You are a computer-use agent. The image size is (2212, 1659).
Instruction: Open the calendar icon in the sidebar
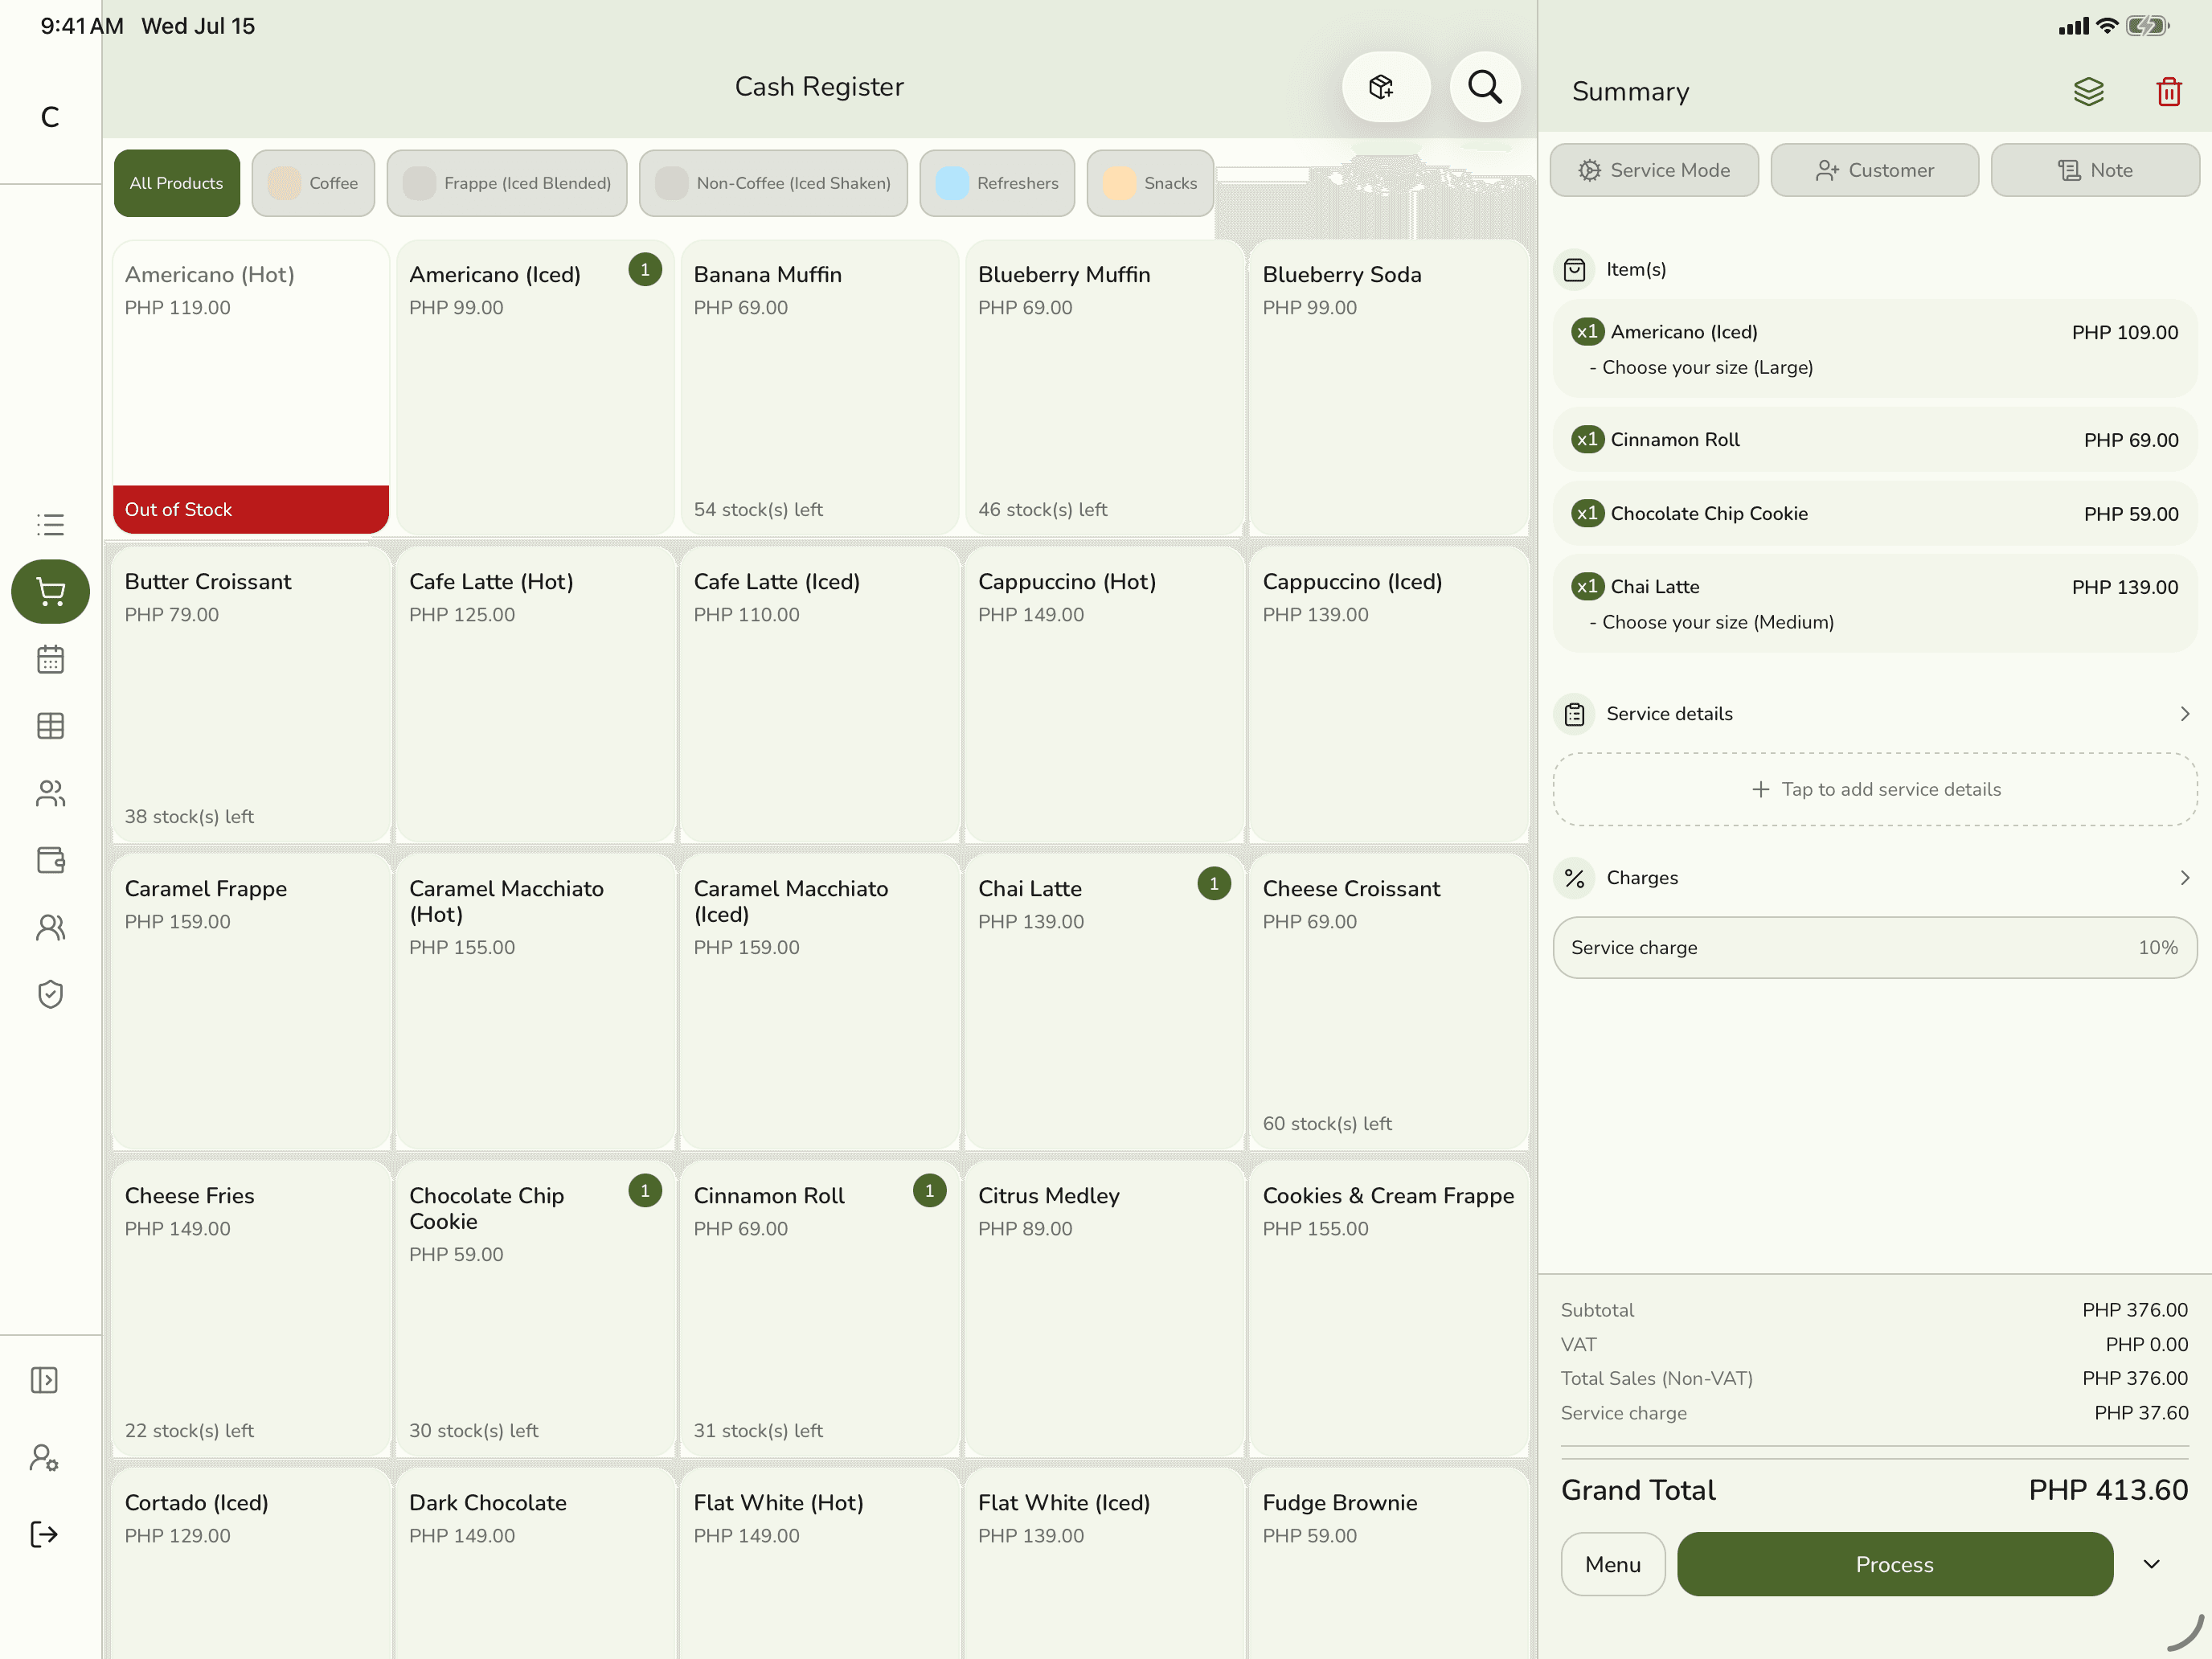pyautogui.click(x=50, y=659)
